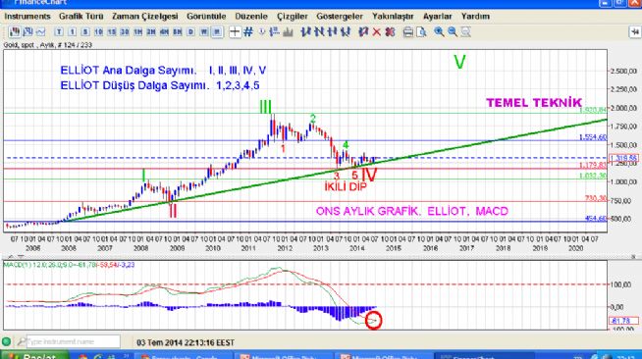This screenshot has width=642, height=359.
Task: Open the Göstergeler menu
Action: pos(340,17)
